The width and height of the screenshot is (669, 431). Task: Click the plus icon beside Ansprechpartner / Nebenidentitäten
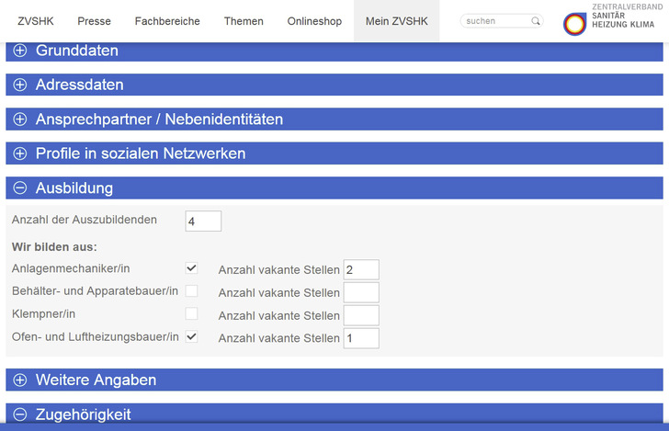20,119
